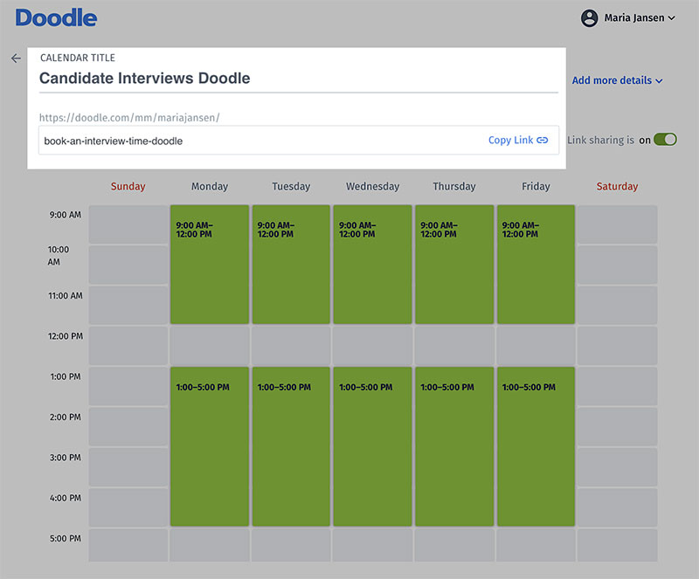Click the Saturday 9:00 AM empty slot
This screenshot has height=579, width=699.
[x=618, y=224]
